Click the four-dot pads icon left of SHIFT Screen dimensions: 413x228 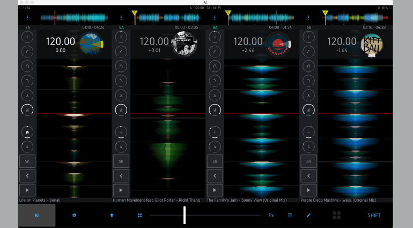tap(337, 215)
